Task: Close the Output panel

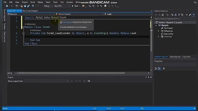Action: (151, 77)
